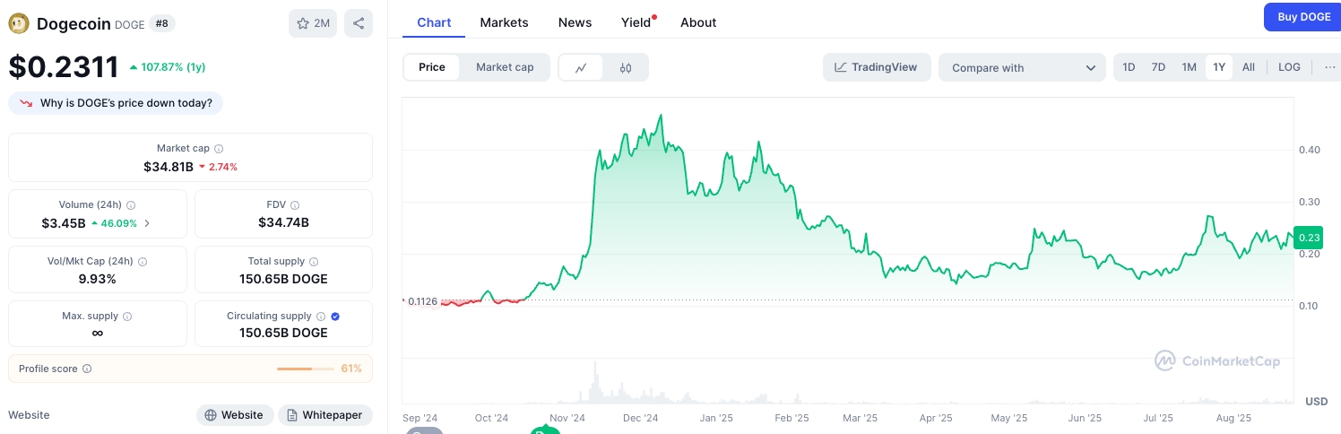The height and width of the screenshot is (434, 1341).
Task: Select the All time range
Action: [x=1249, y=67]
